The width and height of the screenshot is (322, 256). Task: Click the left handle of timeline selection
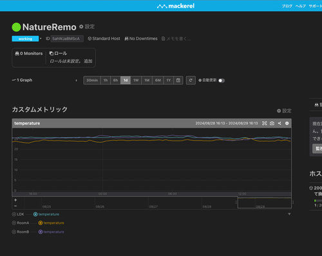click(x=236, y=202)
